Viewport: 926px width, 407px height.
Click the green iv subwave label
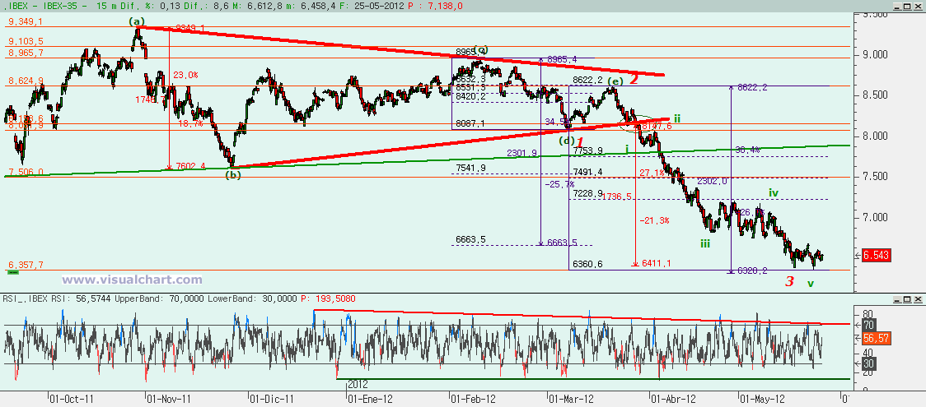774,192
